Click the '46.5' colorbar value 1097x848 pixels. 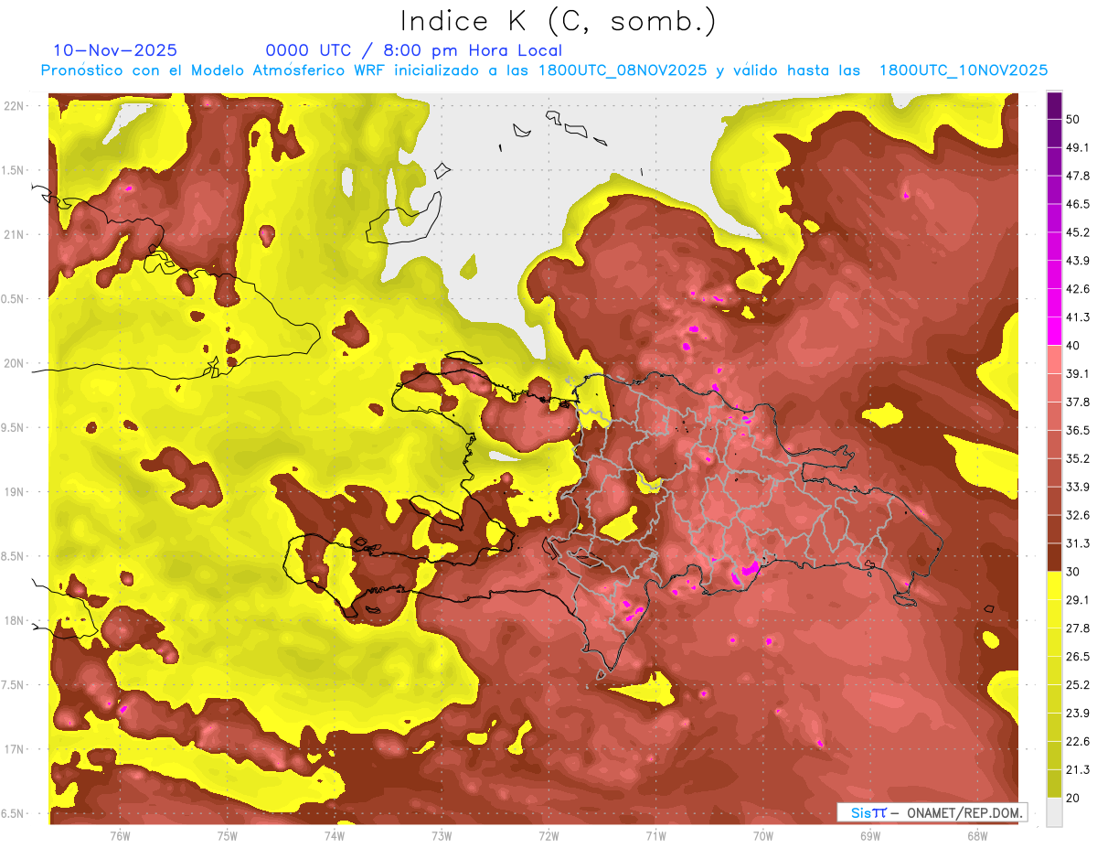click(x=1079, y=204)
